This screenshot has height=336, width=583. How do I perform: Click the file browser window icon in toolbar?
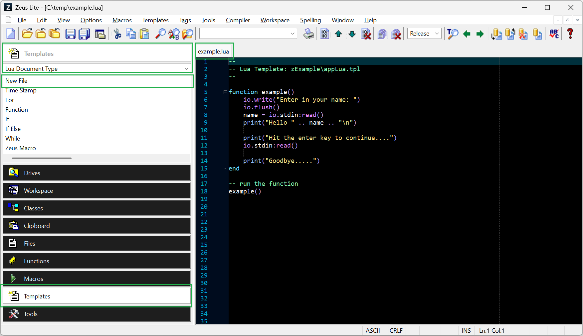pyautogui.click(x=100, y=34)
